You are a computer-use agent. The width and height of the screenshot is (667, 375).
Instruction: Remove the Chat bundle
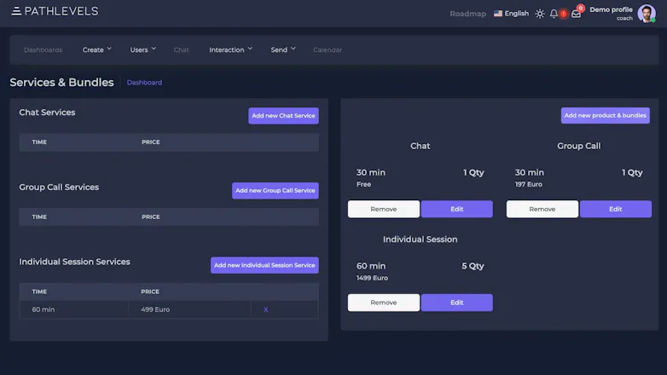pos(384,209)
